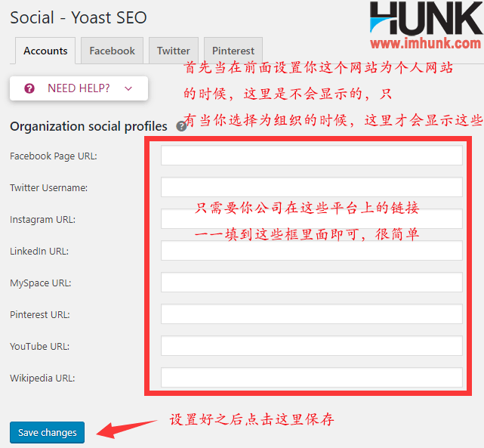484x448 pixels.
Task: Focus the MySpace URL field
Action: (311, 283)
